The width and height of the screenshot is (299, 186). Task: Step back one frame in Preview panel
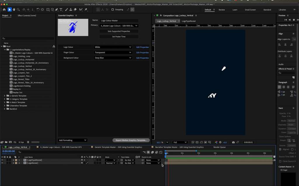[x=290, y=20]
